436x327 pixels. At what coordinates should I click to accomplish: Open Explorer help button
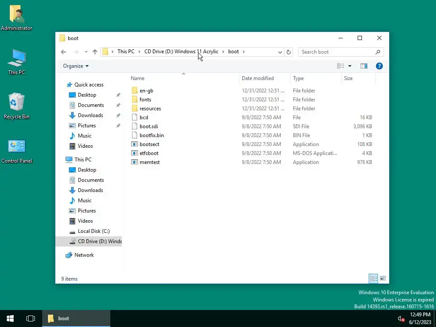(x=379, y=66)
